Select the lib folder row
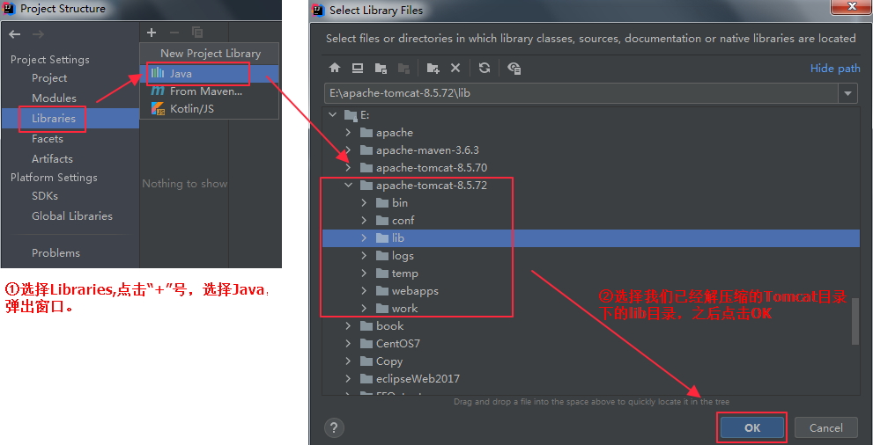This screenshot has width=873, height=445. (x=591, y=237)
